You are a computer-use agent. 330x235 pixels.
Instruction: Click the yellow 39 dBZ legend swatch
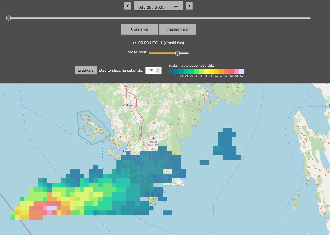point(212,71)
